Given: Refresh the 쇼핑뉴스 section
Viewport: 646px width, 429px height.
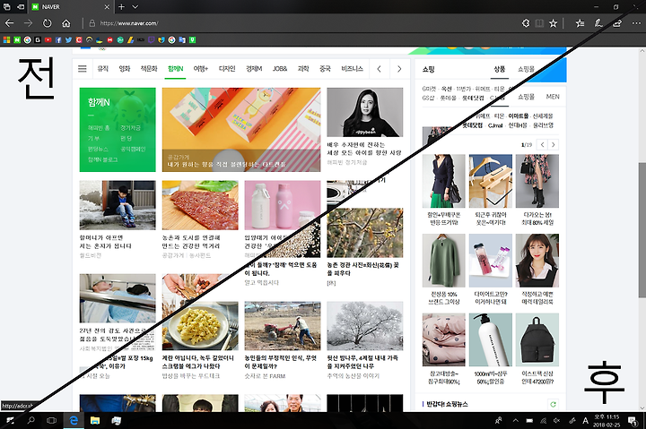Looking at the screenshot, I should (x=553, y=404).
